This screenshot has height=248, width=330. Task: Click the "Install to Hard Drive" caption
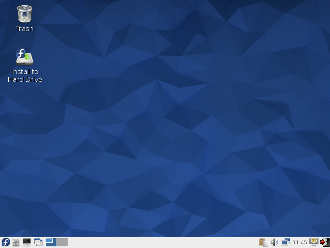click(x=25, y=76)
